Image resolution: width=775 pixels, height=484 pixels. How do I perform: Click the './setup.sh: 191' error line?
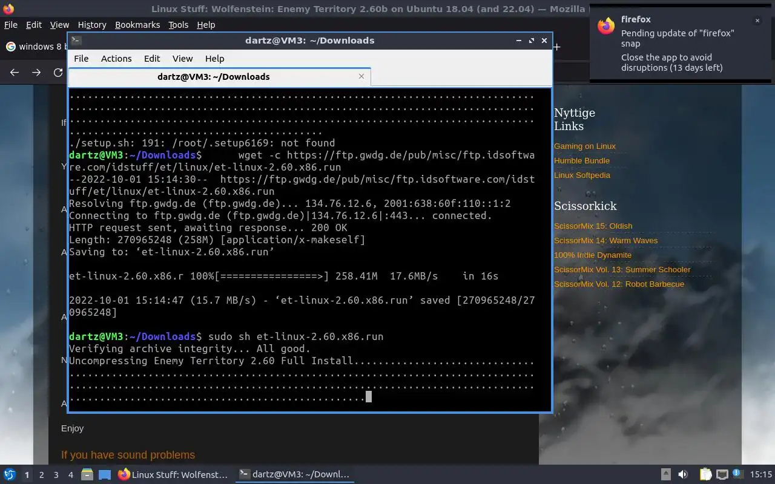tap(202, 143)
